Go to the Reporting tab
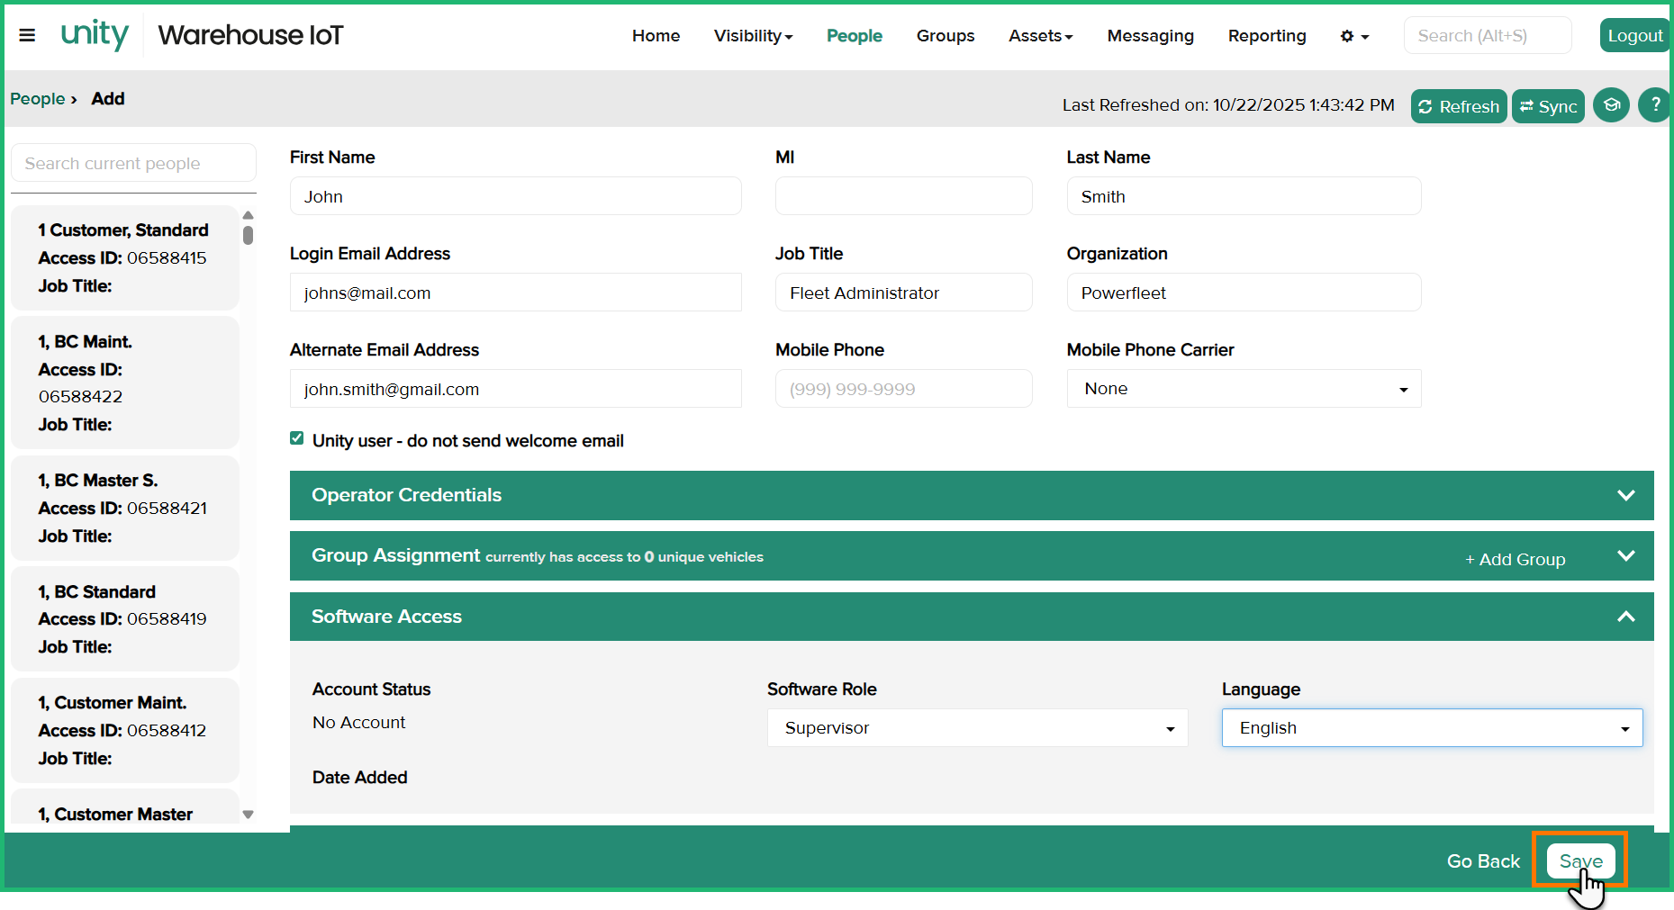Screen dimensions: 1674x910 click(x=1266, y=36)
